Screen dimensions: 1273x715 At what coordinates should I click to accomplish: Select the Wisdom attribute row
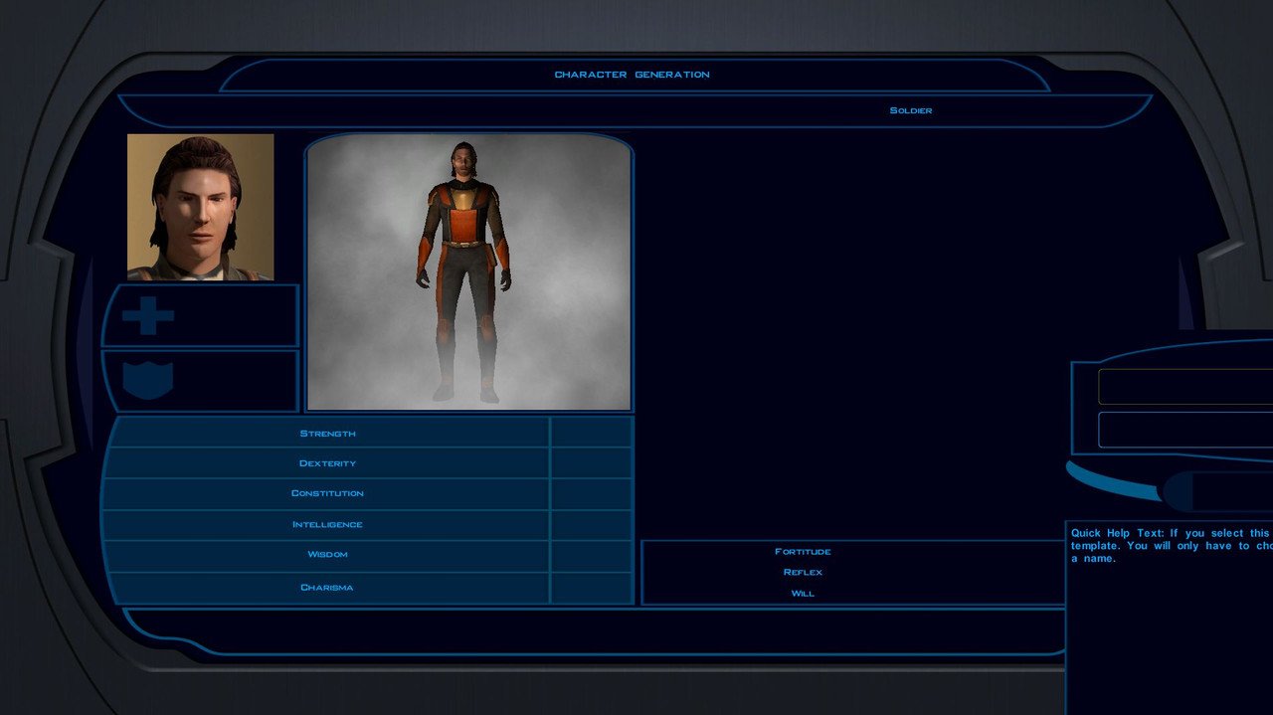point(327,555)
